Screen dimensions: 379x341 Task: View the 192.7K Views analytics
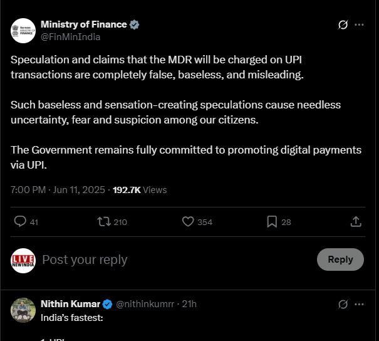140,189
